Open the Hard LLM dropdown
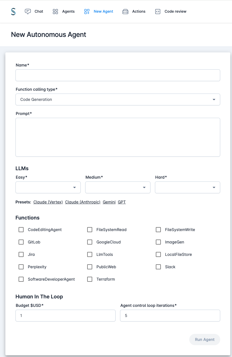The height and width of the screenshot is (357, 232). click(x=188, y=187)
